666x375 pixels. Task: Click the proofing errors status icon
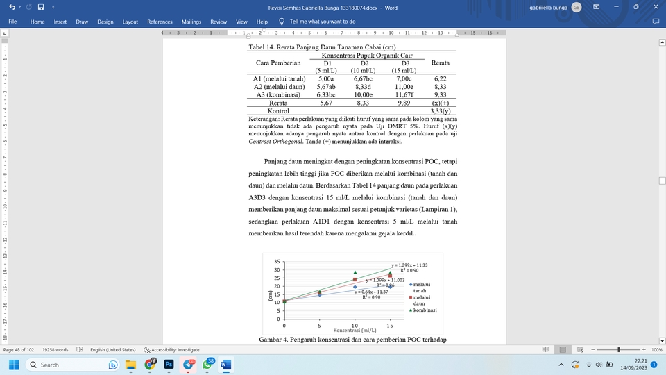[79, 350]
